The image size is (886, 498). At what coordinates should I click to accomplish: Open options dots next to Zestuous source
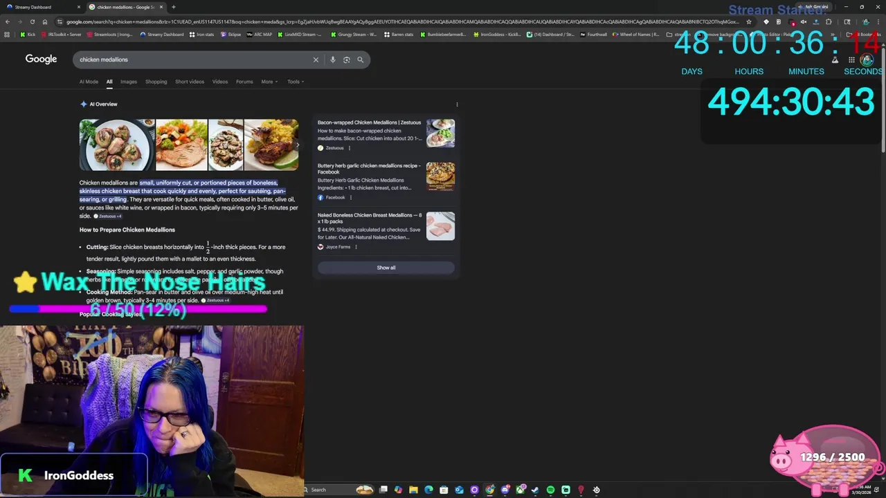[349, 148]
